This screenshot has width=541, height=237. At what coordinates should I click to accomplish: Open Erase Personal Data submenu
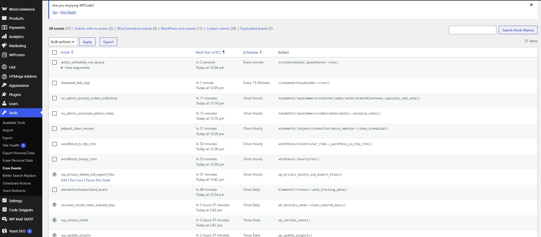coord(18,160)
